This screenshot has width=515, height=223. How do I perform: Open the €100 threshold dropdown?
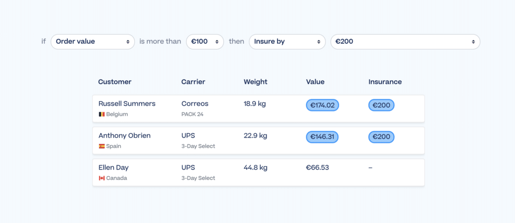coord(205,42)
